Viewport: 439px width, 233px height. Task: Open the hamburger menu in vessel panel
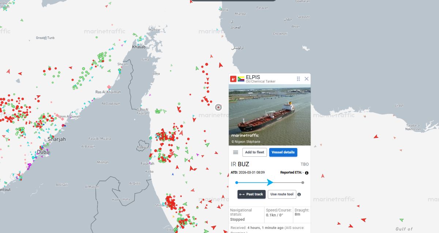pos(236,152)
